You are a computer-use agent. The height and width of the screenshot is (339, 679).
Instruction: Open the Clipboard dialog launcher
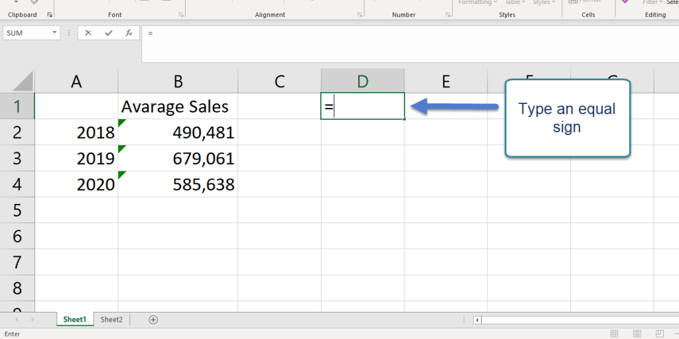(x=50, y=15)
